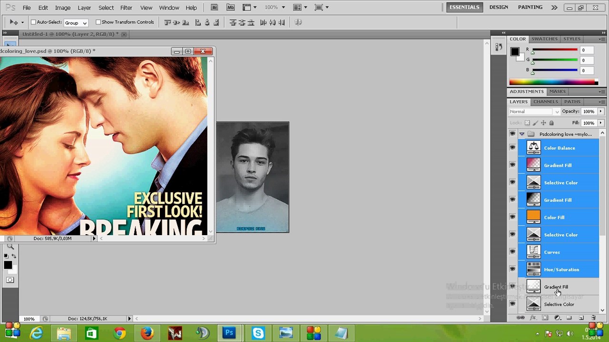Align left edges in the options bar
609x342 pixels.
198,22
